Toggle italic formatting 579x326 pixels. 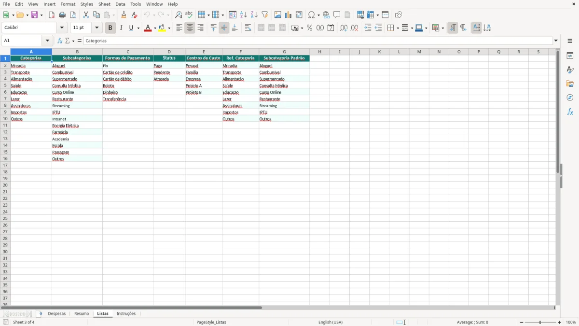tap(121, 28)
